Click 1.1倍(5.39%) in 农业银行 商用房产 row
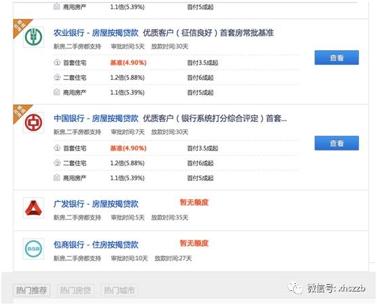Viewport: 377px width, 305px height. 127,92
